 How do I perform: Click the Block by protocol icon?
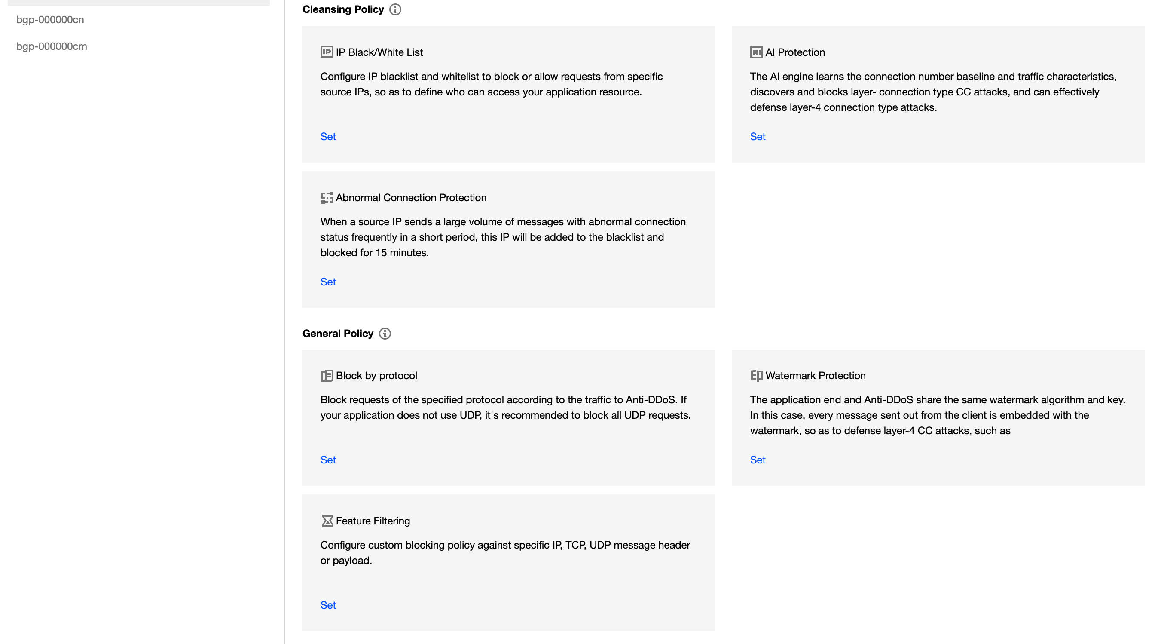[x=327, y=376]
